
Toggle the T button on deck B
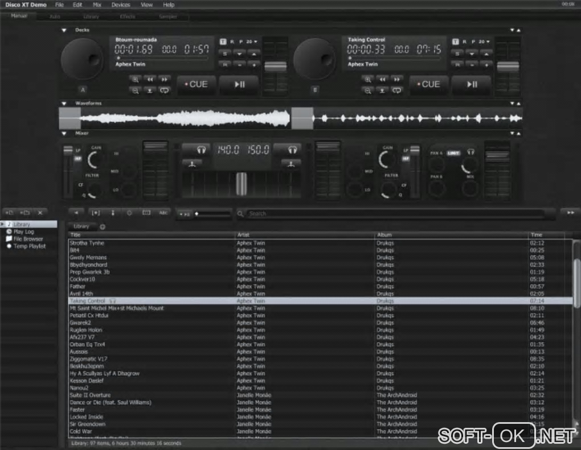click(455, 42)
